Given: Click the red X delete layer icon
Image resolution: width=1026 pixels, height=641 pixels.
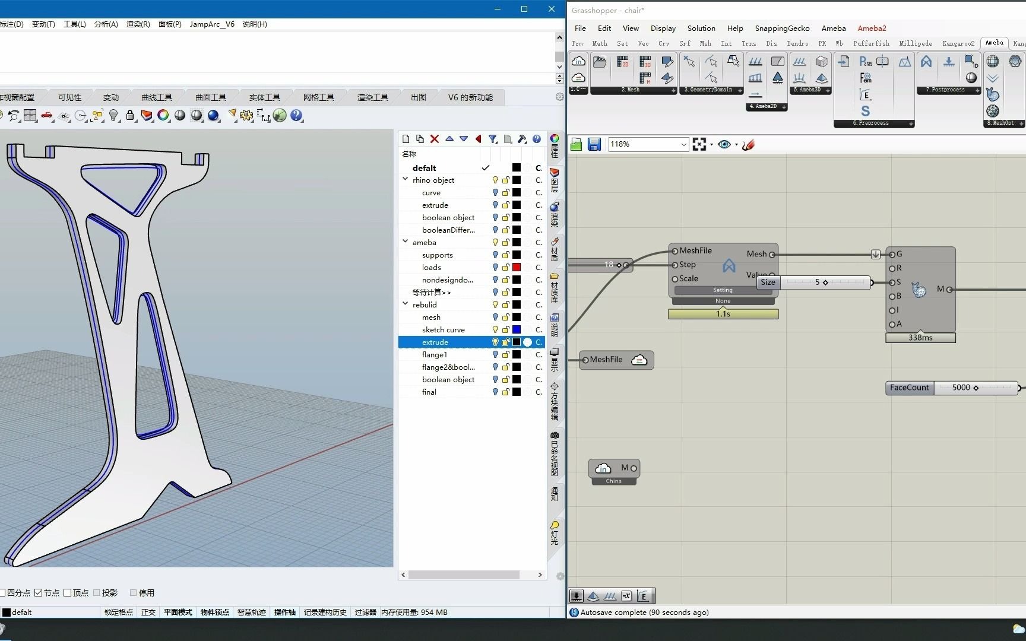Looking at the screenshot, I should pyautogui.click(x=435, y=139).
